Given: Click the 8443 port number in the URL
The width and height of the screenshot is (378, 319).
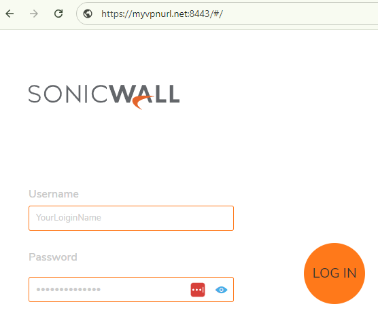Looking at the screenshot, I should tap(199, 14).
